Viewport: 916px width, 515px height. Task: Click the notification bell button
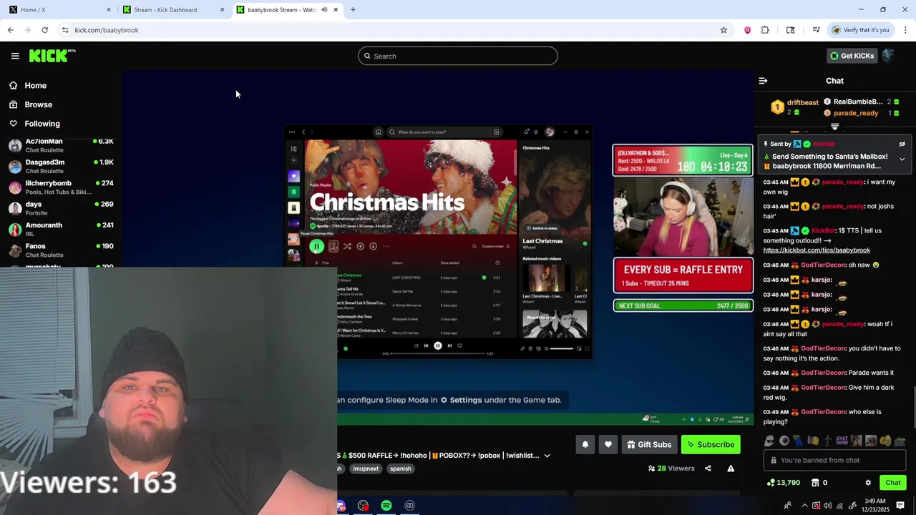point(585,444)
